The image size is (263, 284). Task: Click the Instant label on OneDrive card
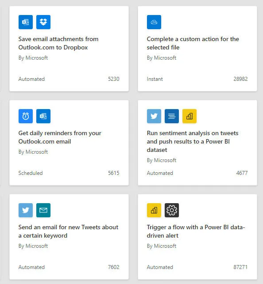[x=155, y=79]
